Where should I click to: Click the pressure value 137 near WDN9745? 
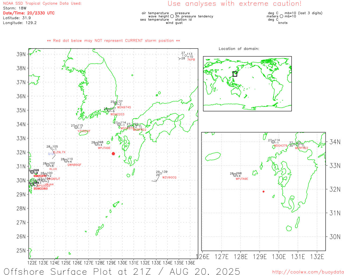(x=120, y=102)
